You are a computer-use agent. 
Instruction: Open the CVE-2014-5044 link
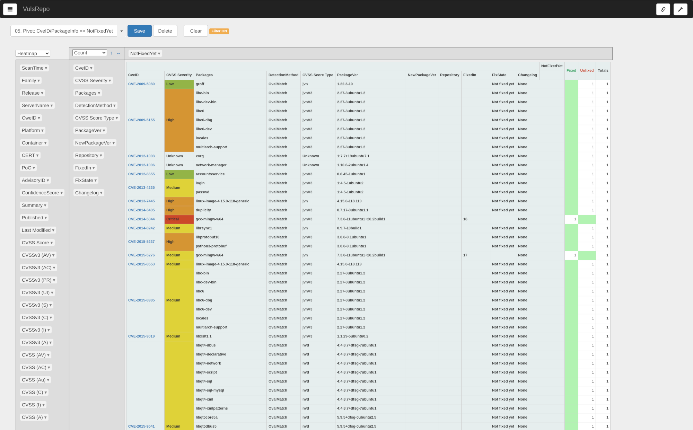[141, 219]
